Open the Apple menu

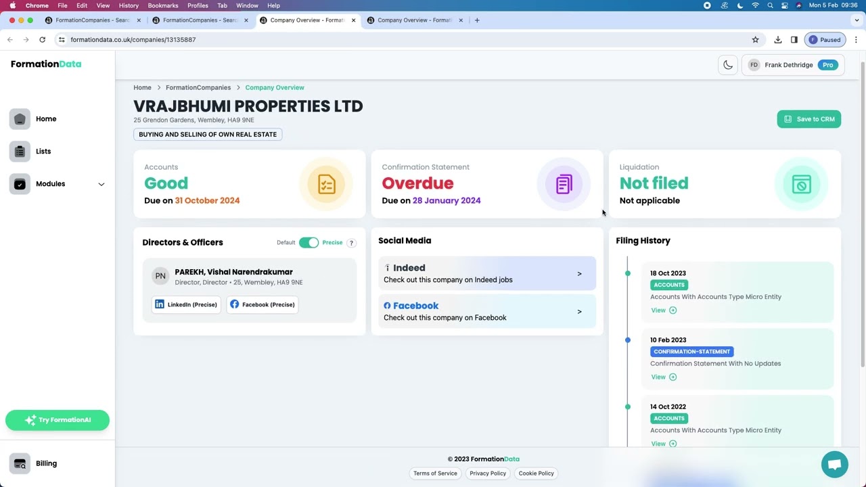12,5
